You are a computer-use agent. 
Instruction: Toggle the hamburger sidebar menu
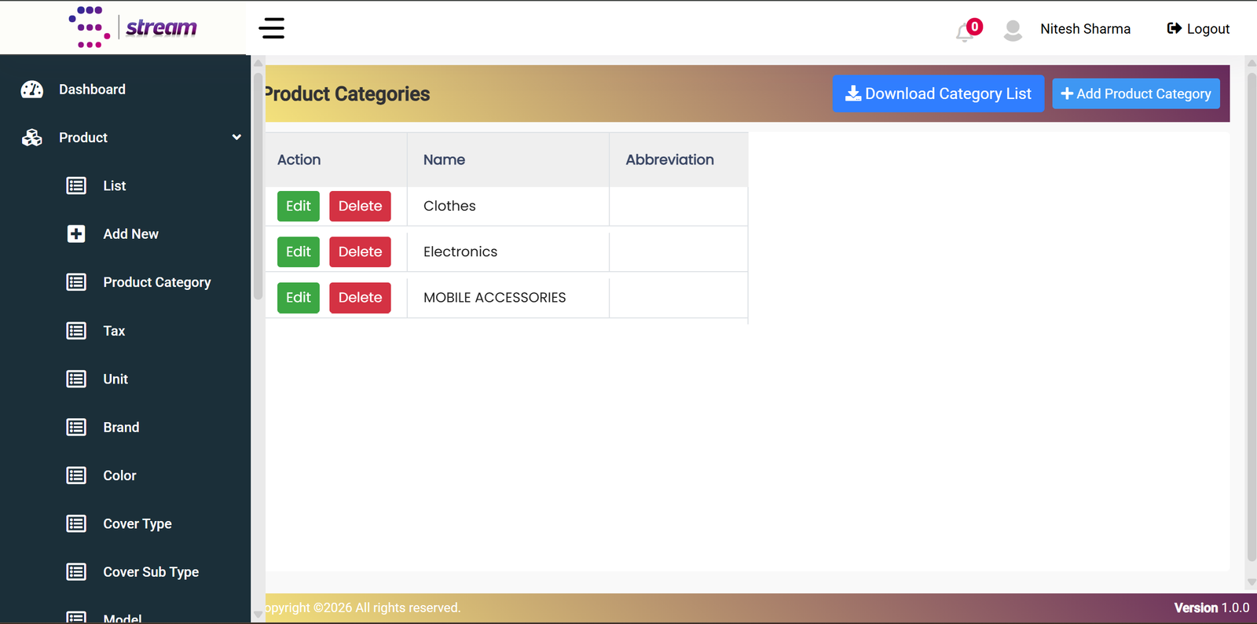272,28
